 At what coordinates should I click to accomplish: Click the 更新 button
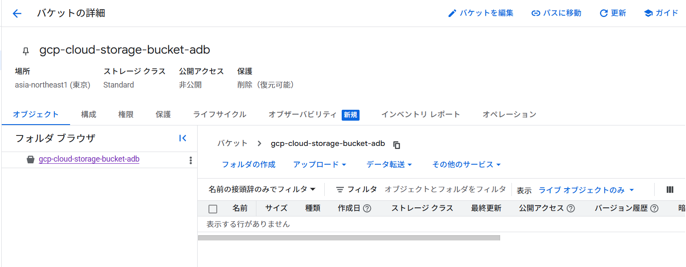[x=613, y=13]
